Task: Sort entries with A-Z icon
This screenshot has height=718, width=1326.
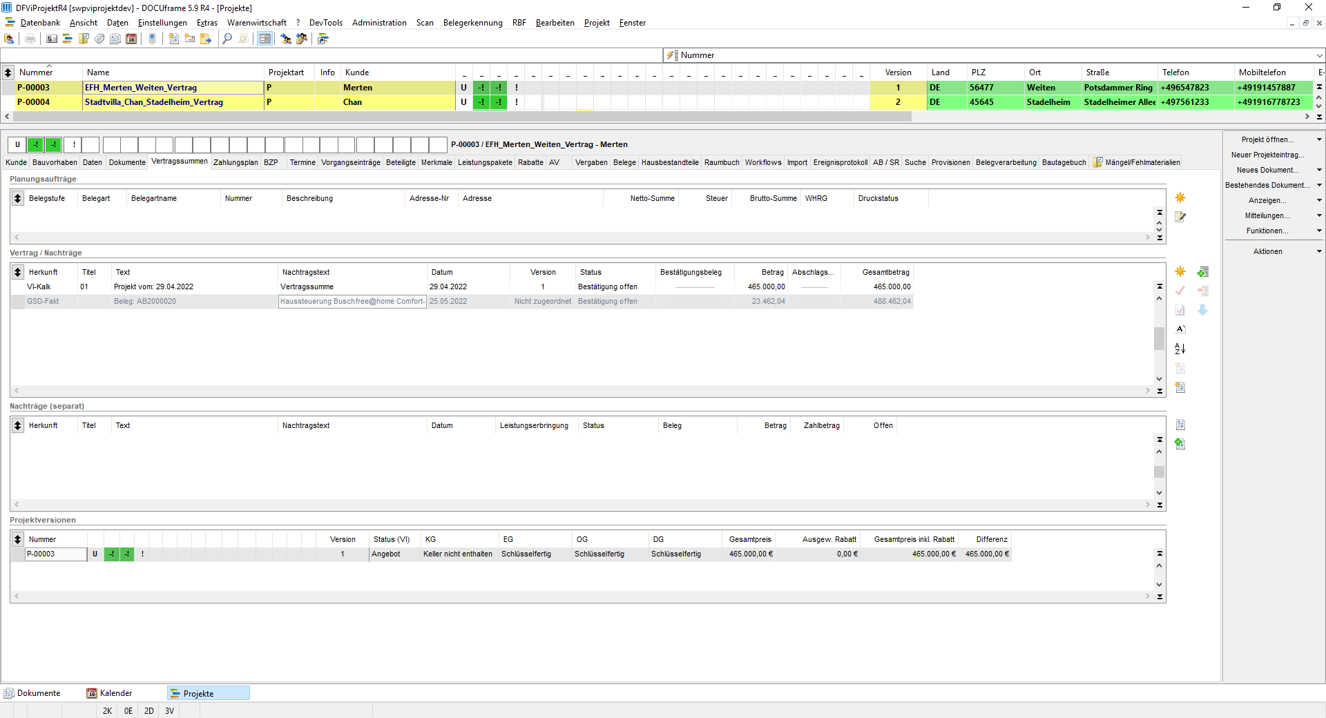Action: [x=1180, y=349]
